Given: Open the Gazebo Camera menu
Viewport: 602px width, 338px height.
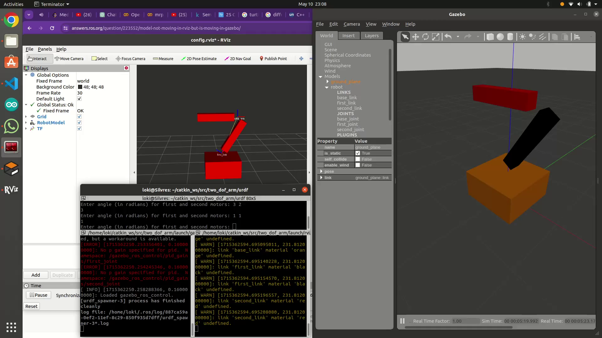Looking at the screenshot, I should [351, 24].
